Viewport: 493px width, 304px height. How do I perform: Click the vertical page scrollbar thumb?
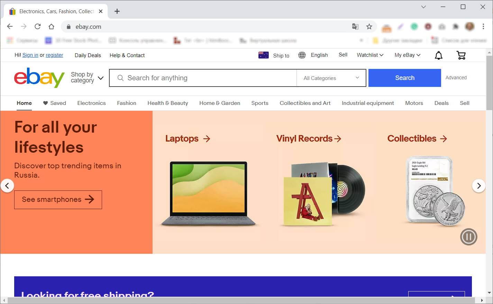point(489,83)
